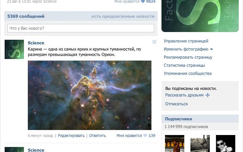Click the plus icon beside Рассказать друзьям
243x152 pixels.
pyautogui.click(x=207, y=95)
